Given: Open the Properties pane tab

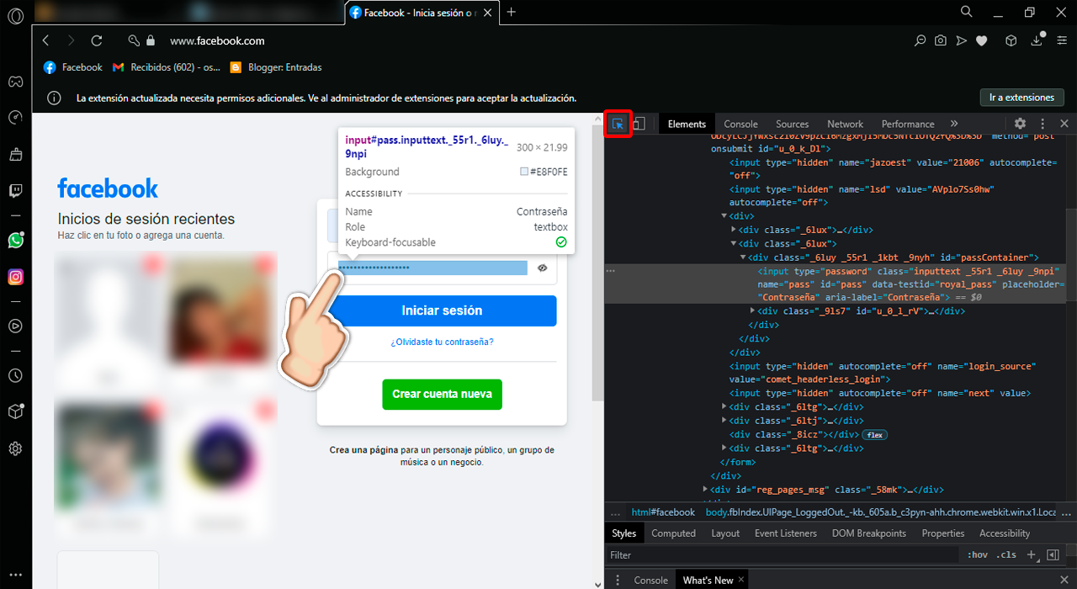Looking at the screenshot, I should coord(942,533).
